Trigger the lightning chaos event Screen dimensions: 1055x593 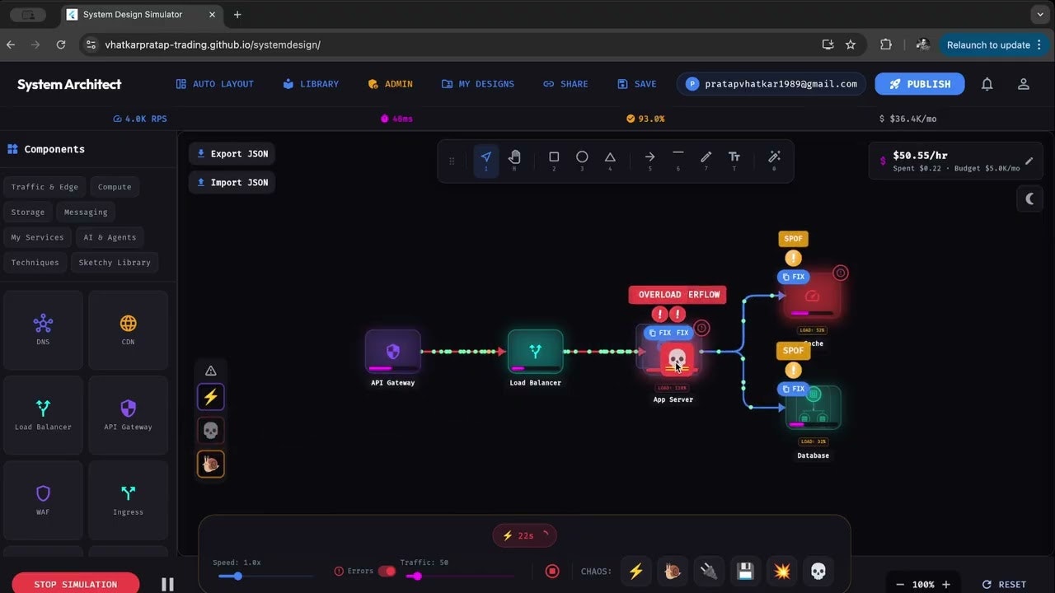point(635,571)
